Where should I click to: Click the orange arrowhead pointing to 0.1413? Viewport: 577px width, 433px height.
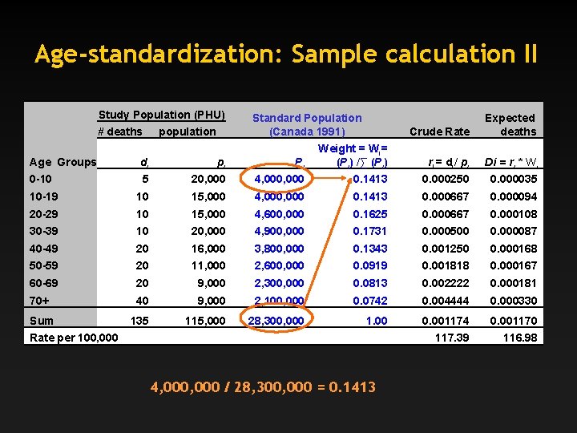(347, 179)
